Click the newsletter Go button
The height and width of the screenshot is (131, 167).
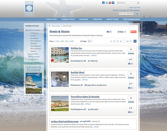click(137, 14)
